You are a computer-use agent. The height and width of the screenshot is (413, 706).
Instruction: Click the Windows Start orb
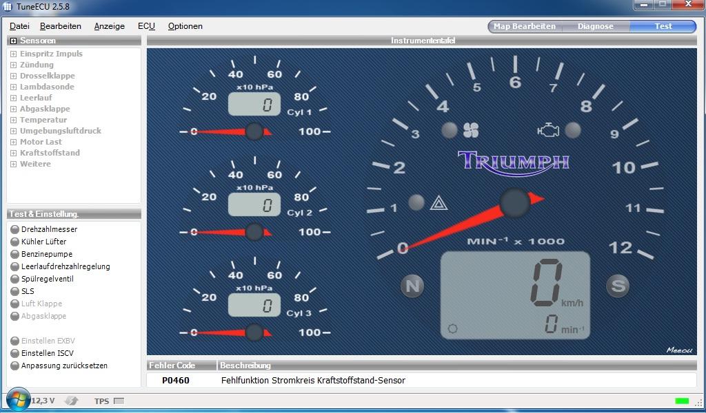pyautogui.click(x=19, y=399)
